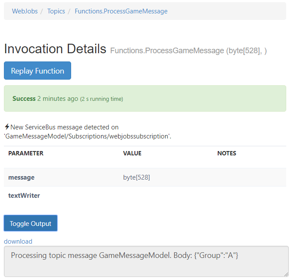This screenshot has height=280, width=291.
Task: Download the output log
Action: pos(18,241)
